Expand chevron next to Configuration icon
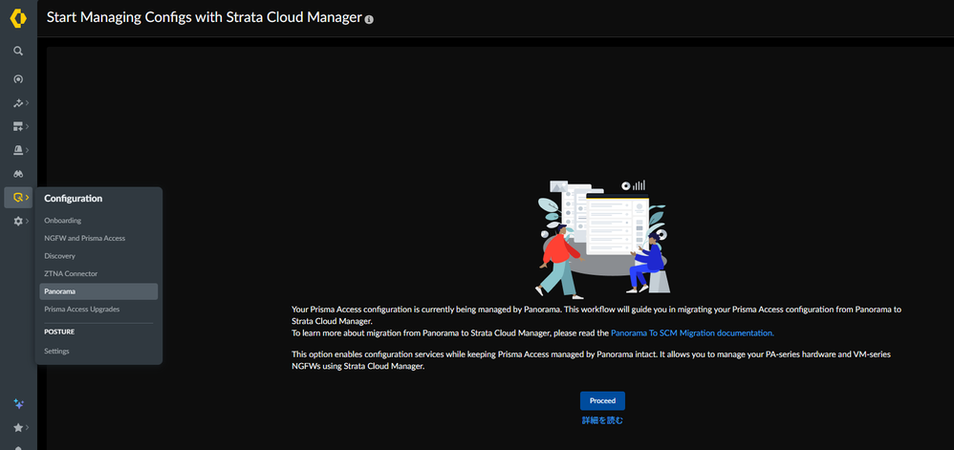This screenshot has width=954, height=450. tap(28, 197)
